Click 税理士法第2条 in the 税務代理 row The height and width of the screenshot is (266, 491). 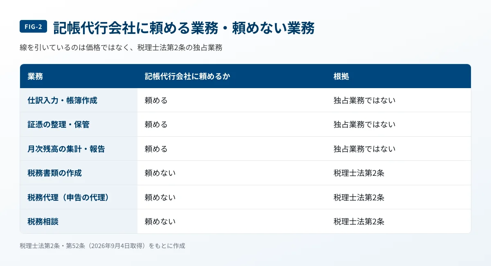[x=359, y=197]
